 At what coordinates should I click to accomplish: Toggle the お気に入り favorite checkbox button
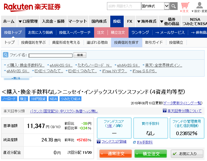pyautogui.click(x=187, y=154)
